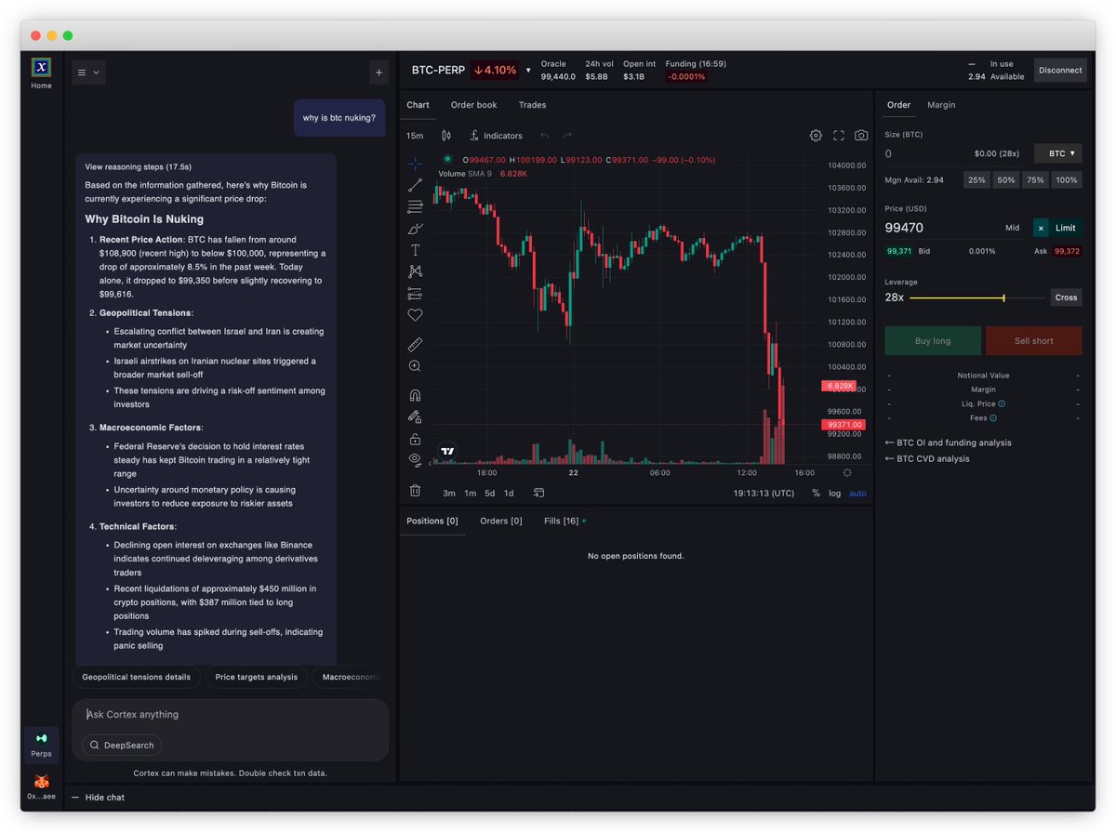1116x832 pixels.
Task: Select the ruler measure tool
Action: click(x=415, y=344)
